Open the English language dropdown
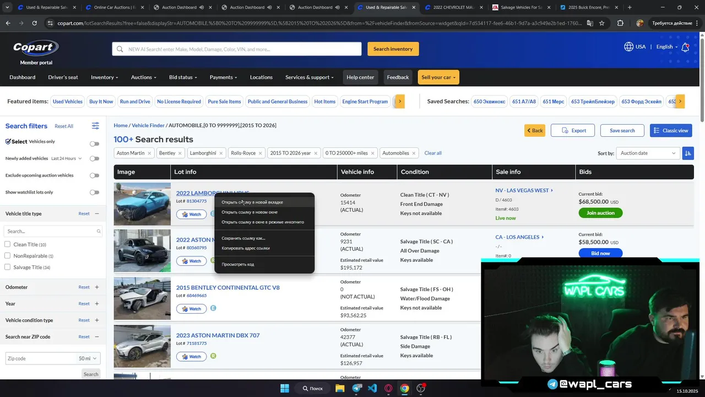This screenshot has width=705, height=397. (667, 47)
